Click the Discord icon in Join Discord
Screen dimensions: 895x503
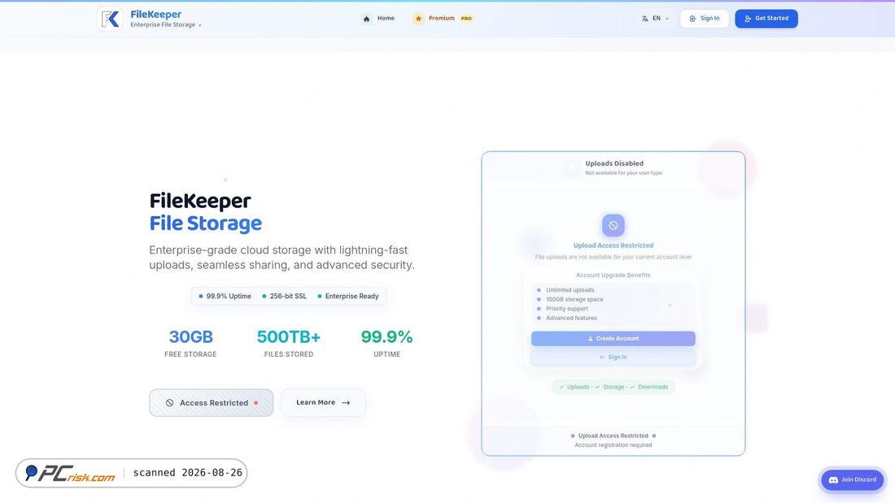(x=833, y=480)
